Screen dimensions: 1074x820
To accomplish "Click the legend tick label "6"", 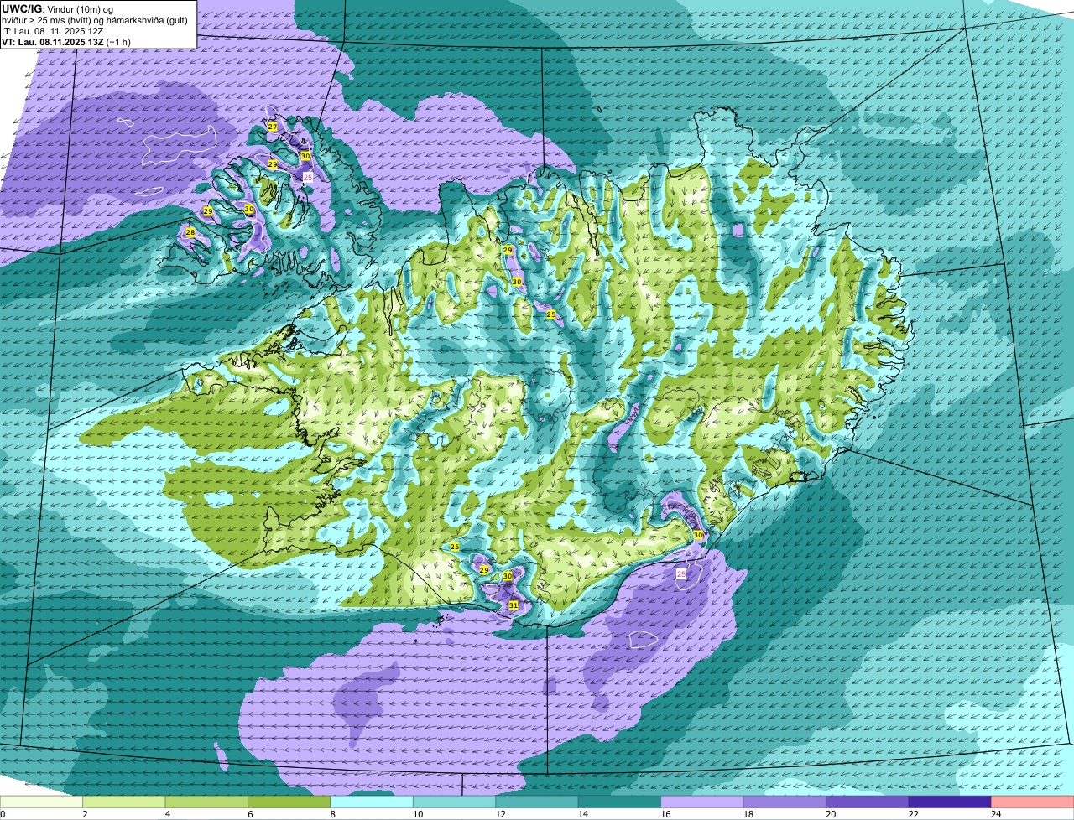I will click(x=249, y=814).
